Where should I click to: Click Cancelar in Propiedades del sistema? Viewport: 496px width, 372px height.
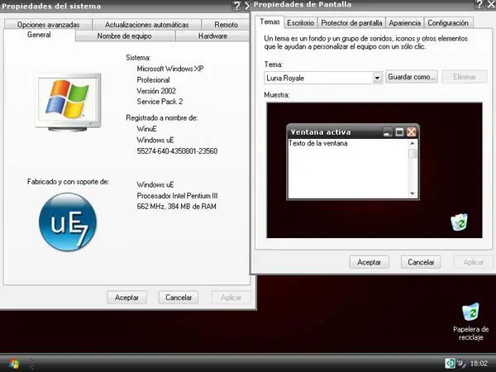pos(179,298)
